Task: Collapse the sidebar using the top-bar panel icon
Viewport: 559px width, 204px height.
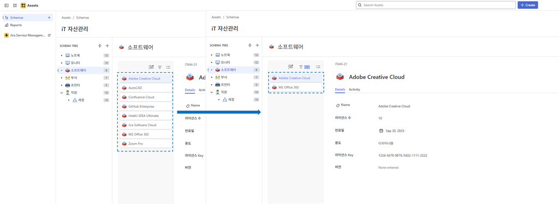Action: click(7, 5)
